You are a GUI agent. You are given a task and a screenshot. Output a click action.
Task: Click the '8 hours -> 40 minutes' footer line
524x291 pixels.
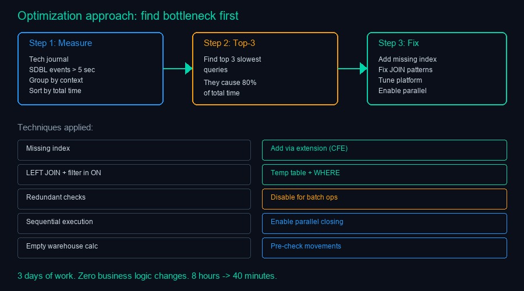147,275
